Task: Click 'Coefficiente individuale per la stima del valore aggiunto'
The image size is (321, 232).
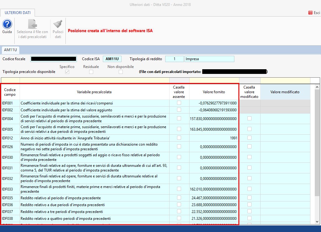Action: pyautogui.click(x=66, y=110)
